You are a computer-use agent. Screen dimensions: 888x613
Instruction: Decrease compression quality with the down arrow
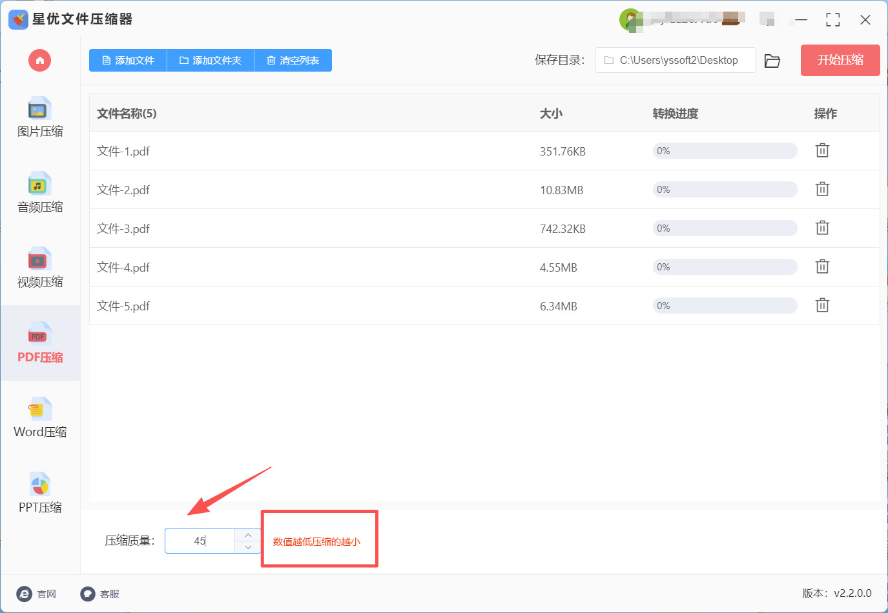(248, 547)
